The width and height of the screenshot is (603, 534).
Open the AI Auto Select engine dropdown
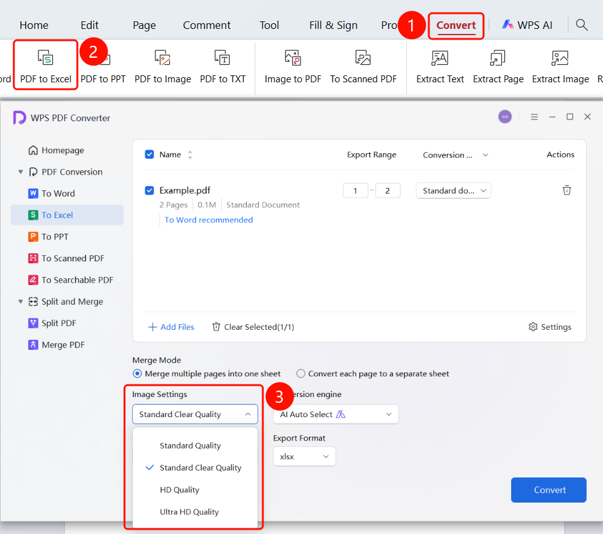click(336, 414)
